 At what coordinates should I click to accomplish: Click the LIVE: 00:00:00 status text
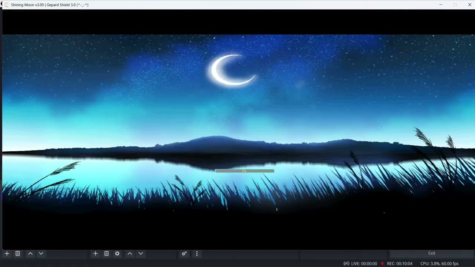point(364,264)
